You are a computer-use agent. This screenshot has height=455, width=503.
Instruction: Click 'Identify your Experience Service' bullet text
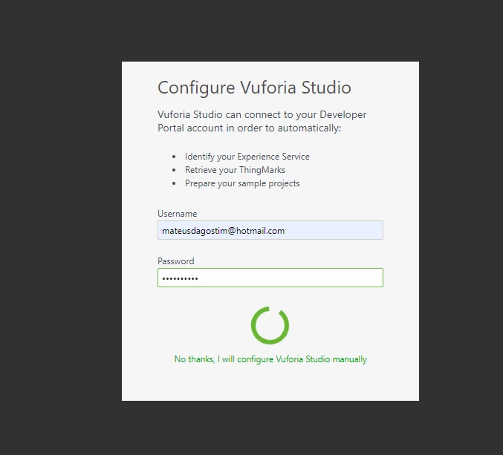[247, 157]
